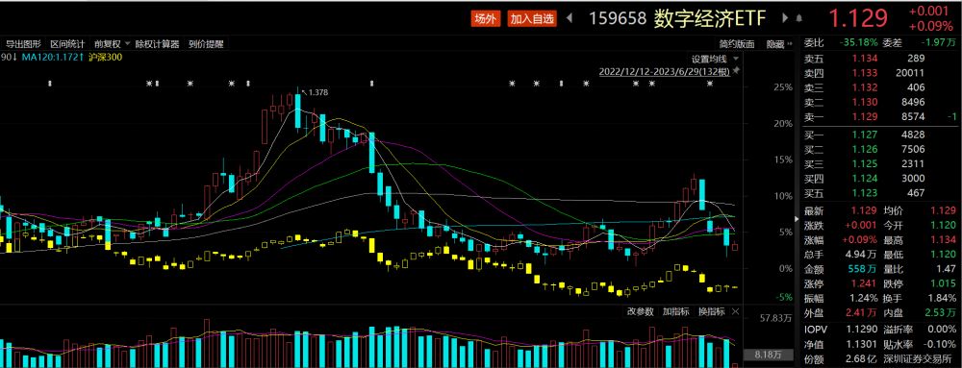
Task: Click 加指标 to add an indicator
Action: 676,311
